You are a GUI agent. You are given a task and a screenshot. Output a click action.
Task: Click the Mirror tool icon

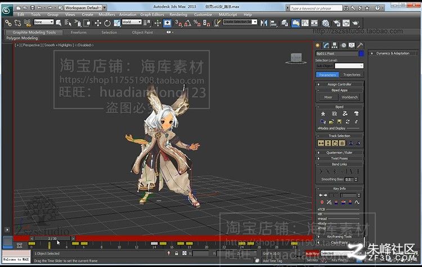tap(264, 24)
